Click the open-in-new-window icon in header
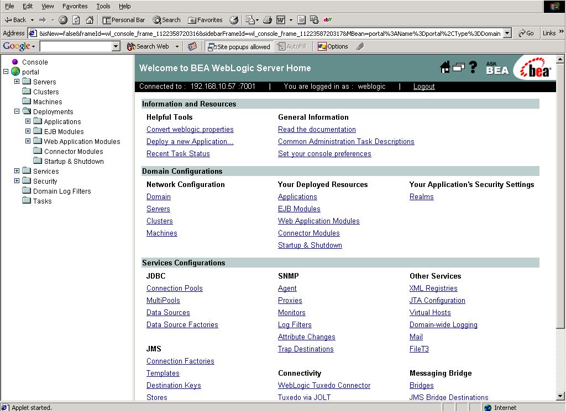The image size is (566, 411). coord(458,67)
